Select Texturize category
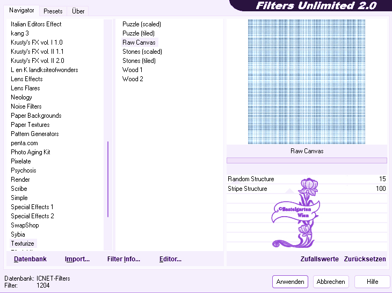The image size is (392, 293). click(23, 244)
